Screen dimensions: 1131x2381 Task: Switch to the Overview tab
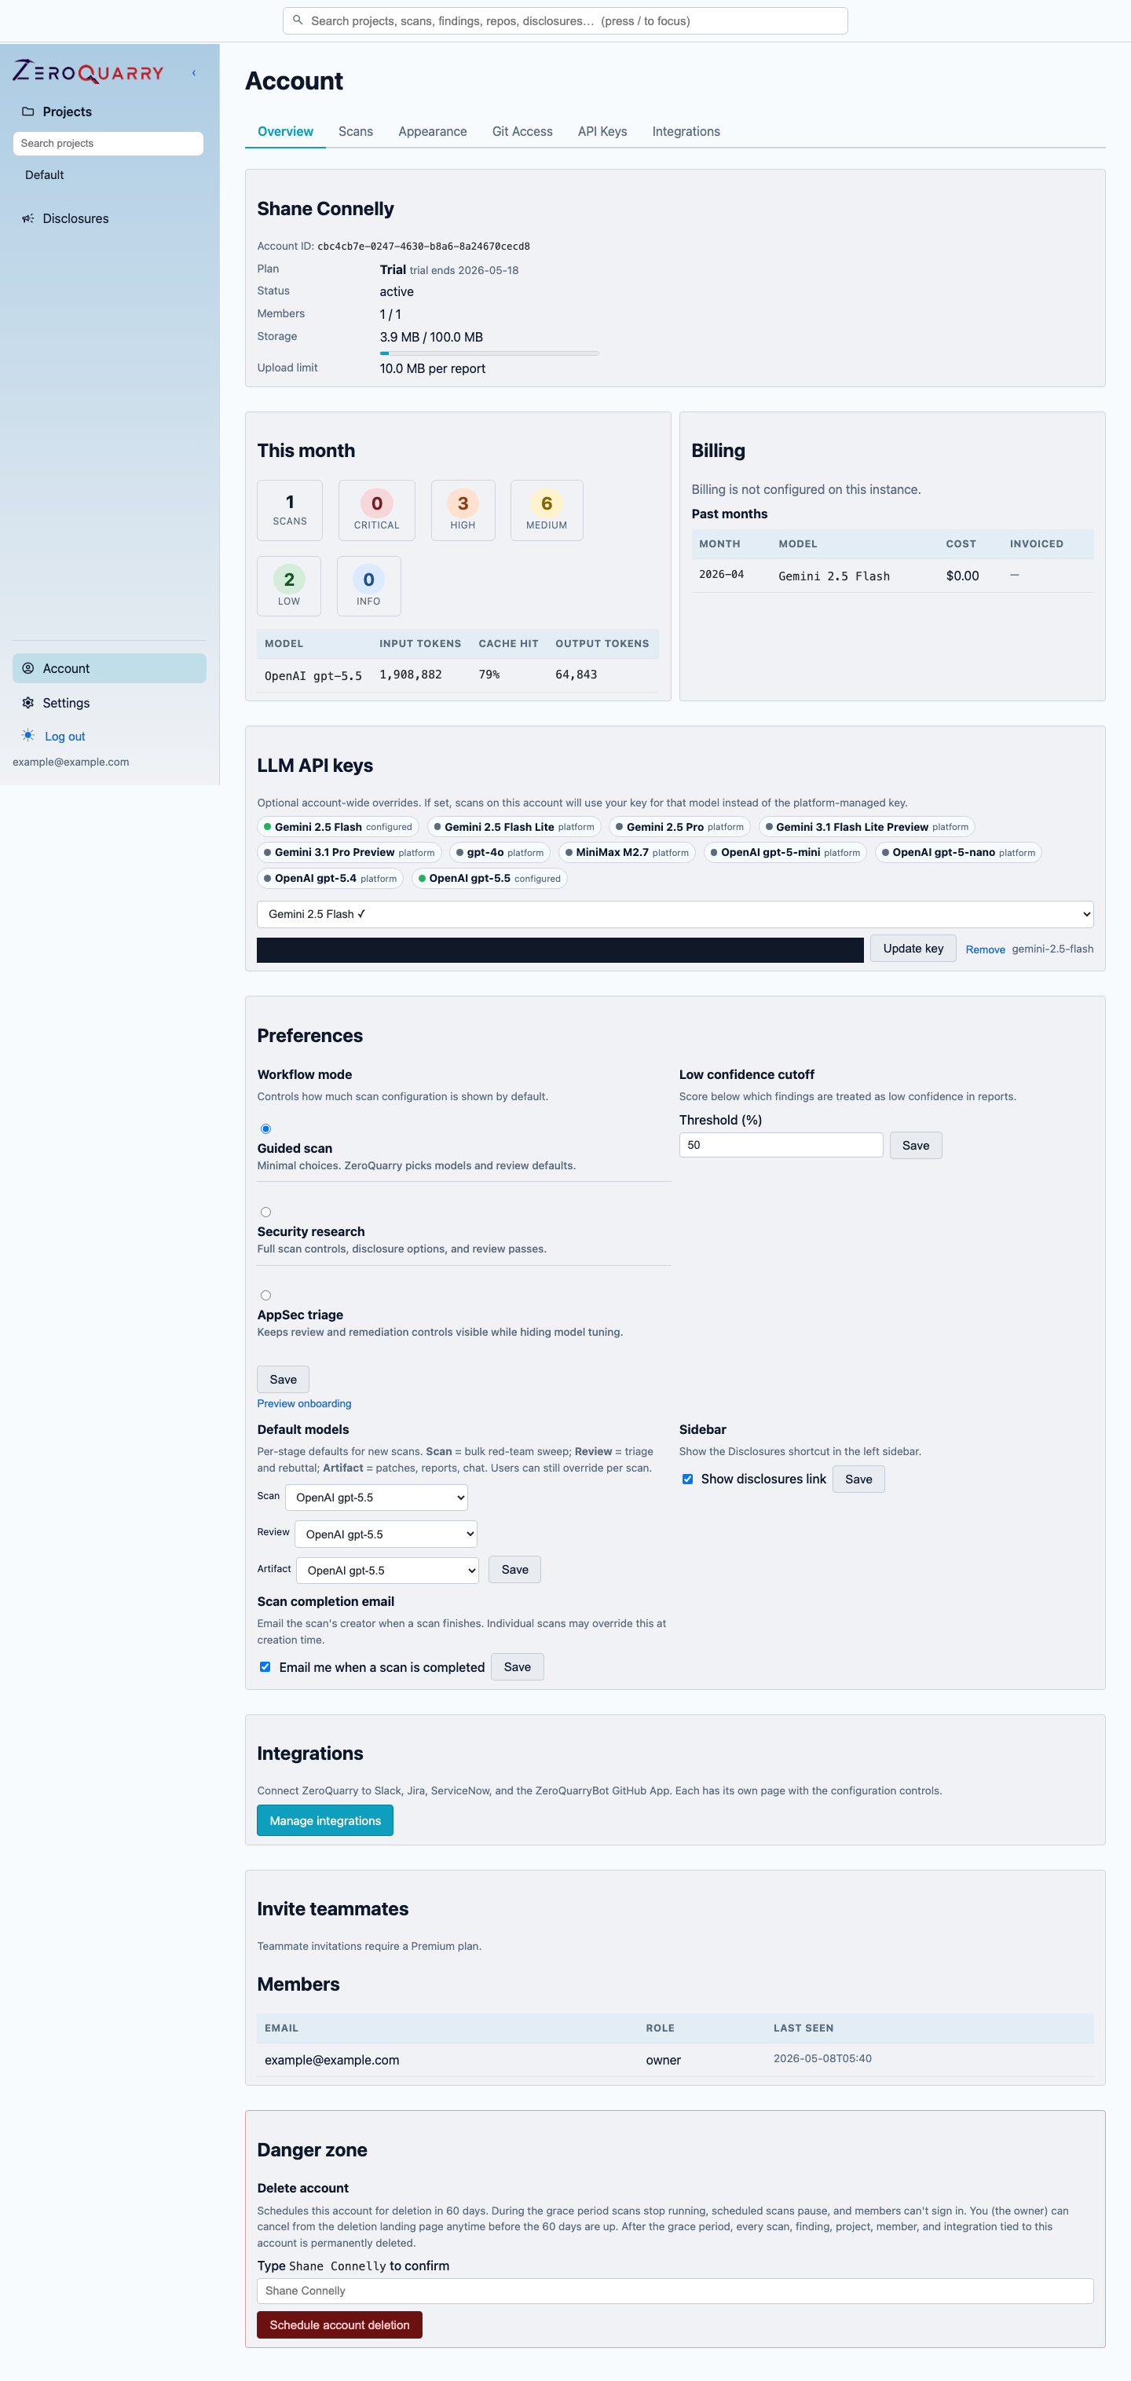click(285, 131)
